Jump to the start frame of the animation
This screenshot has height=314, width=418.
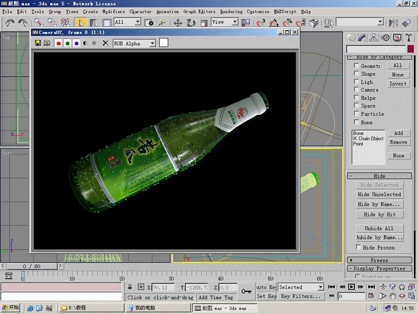tap(331, 287)
